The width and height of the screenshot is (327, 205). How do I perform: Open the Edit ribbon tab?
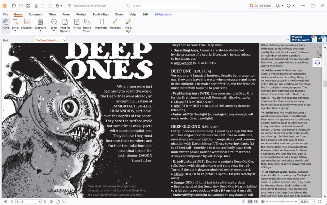[x=145, y=14]
